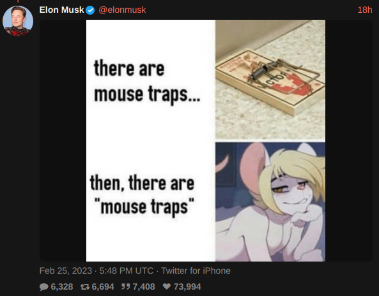Click the 6,328 replies count

tap(62, 286)
